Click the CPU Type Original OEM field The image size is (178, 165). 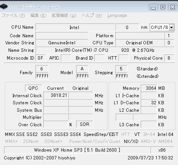140,43
